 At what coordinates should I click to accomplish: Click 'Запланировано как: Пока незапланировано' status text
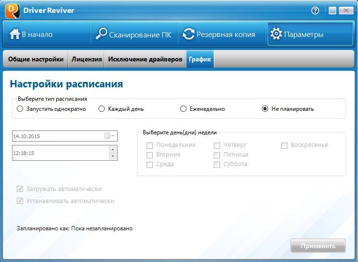click(74, 228)
